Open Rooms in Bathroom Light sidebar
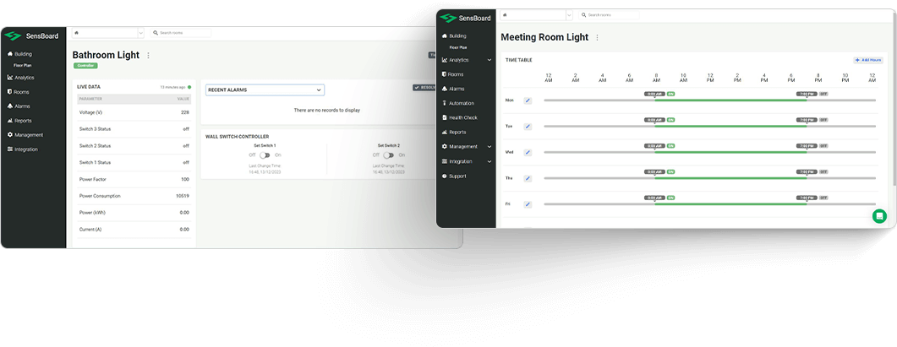Screen dimensions: 897x347 pos(18,92)
